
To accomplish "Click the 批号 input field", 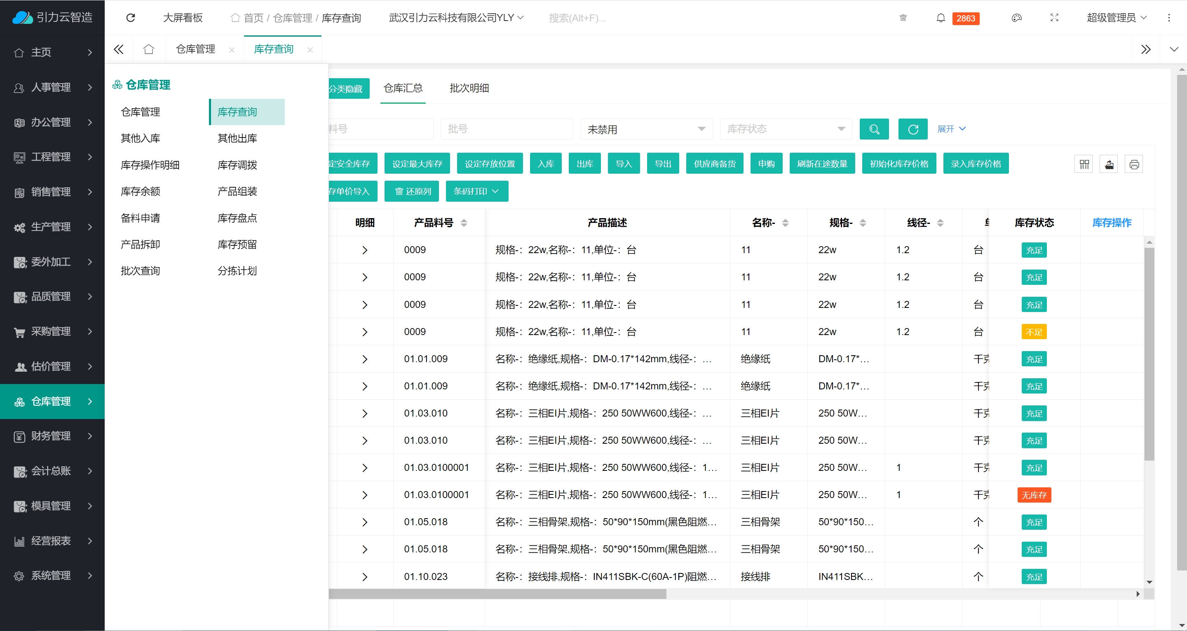I will [507, 129].
